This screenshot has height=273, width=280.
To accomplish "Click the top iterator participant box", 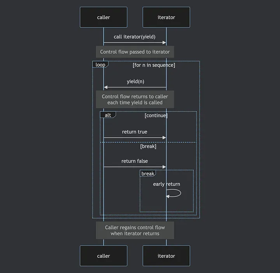I will pos(166,17).
